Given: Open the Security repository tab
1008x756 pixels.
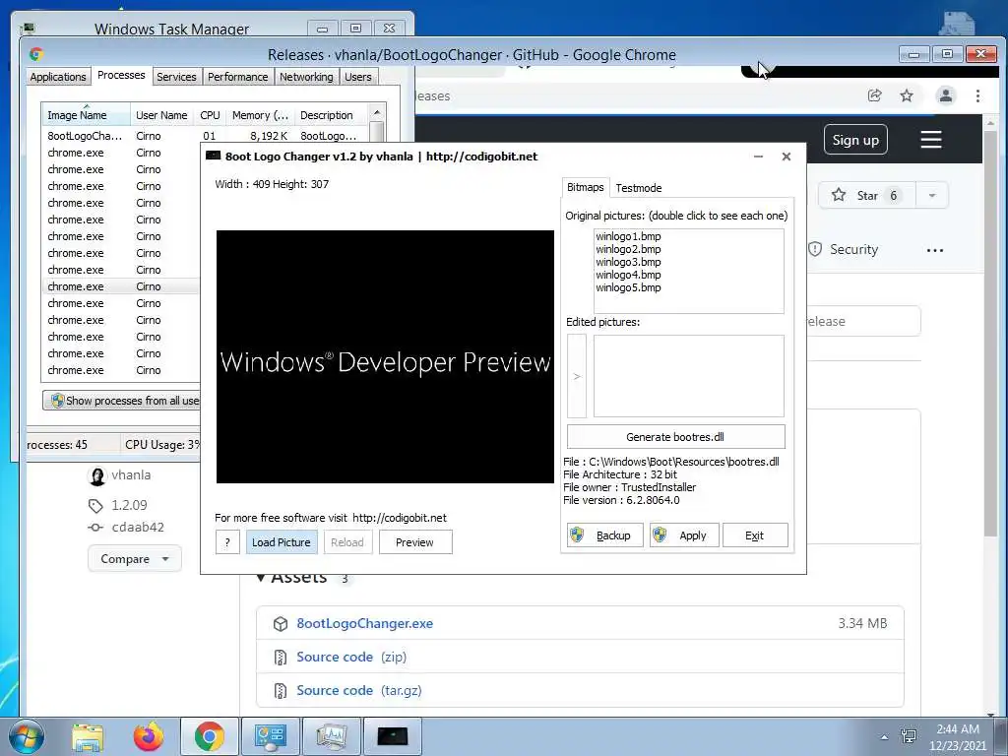Looking at the screenshot, I should pyautogui.click(x=844, y=249).
